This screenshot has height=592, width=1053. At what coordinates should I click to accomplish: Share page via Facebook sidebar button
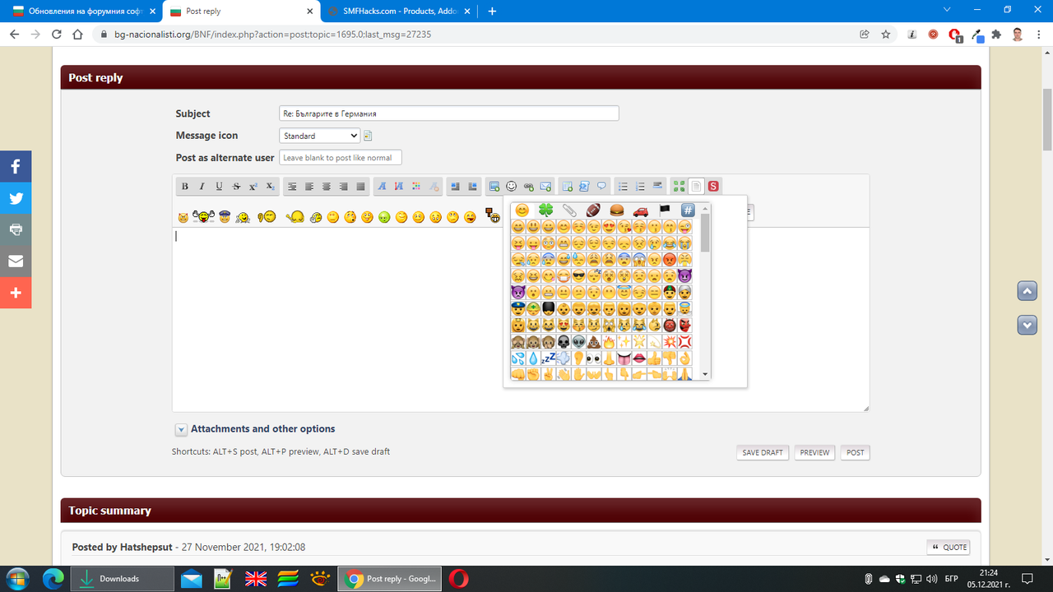click(16, 167)
